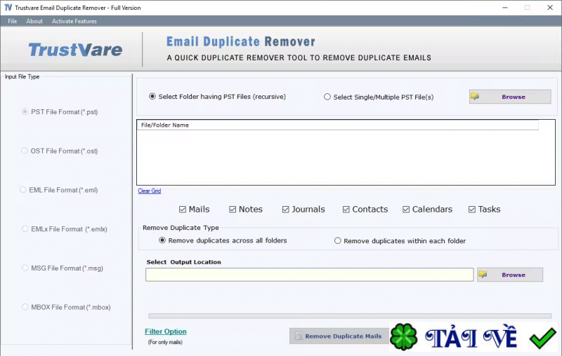Close the Trustvare window
Screen dimensions: 562x356
[550, 8]
